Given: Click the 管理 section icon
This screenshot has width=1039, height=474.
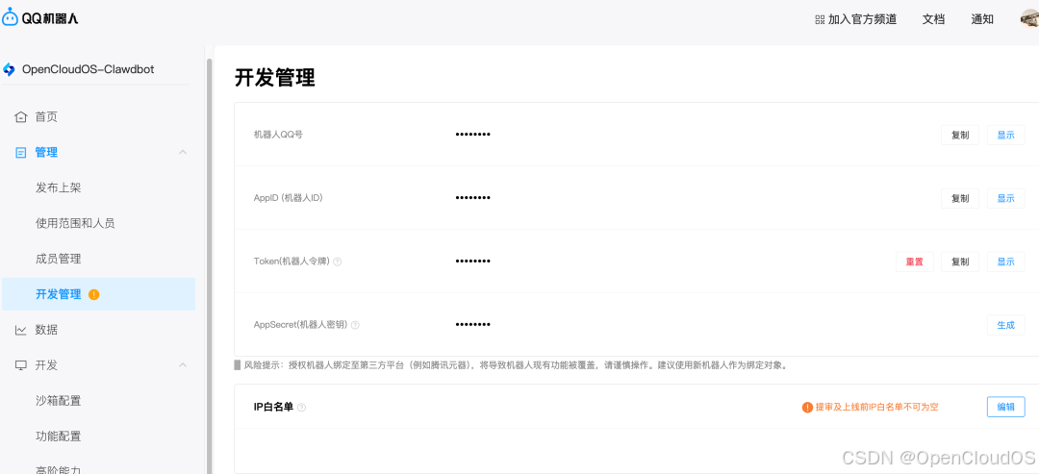Looking at the screenshot, I should (21, 153).
